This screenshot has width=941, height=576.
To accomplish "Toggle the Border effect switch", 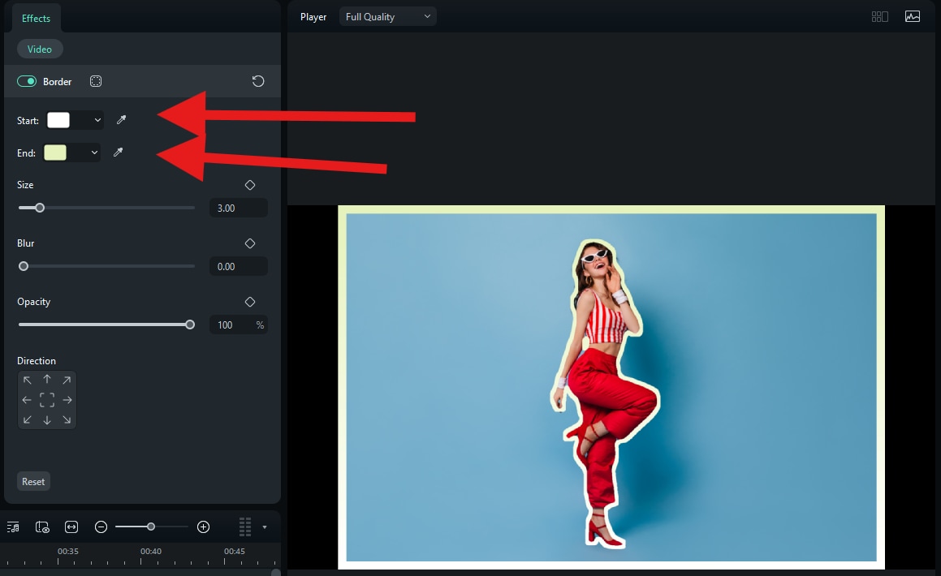I will click(27, 81).
